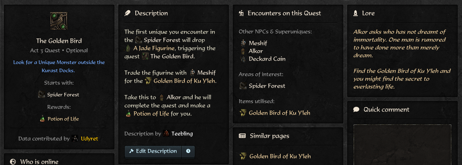Click Udyret's avatar icon
This screenshot has width=462, height=165.
(x=75, y=138)
